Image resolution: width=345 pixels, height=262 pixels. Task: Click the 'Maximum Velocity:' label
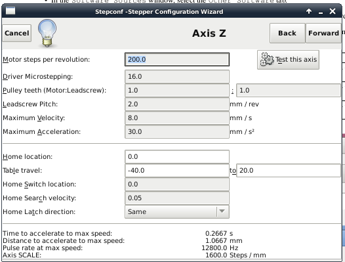33,118
